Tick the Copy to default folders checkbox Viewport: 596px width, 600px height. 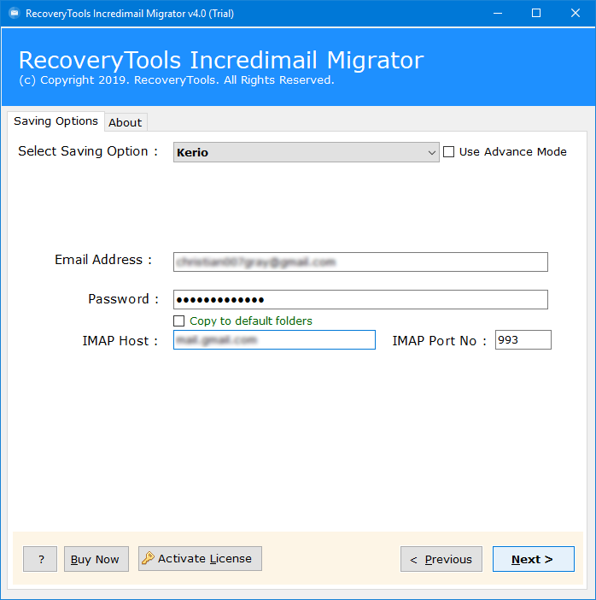click(x=179, y=321)
